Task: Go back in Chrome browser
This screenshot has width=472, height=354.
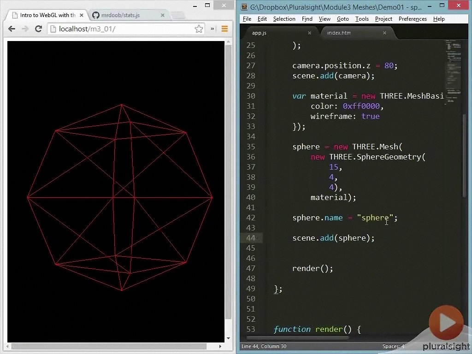Action: (x=12, y=29)
